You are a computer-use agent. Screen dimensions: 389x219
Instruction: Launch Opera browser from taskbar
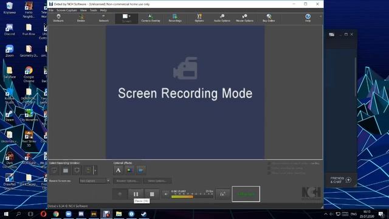43,214
